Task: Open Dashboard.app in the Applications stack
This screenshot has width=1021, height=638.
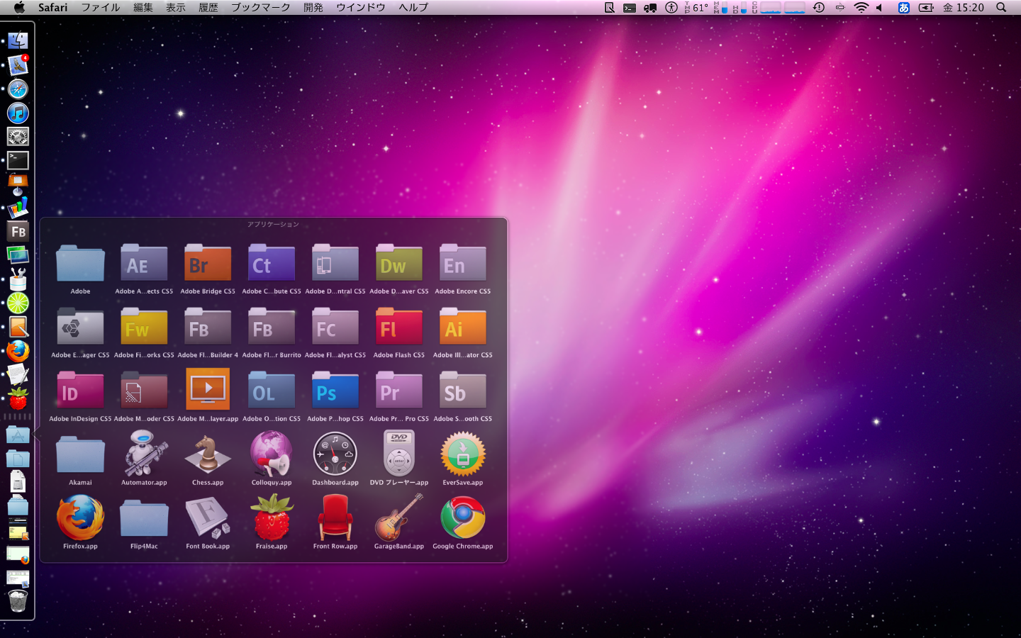Action: point(335,455)
